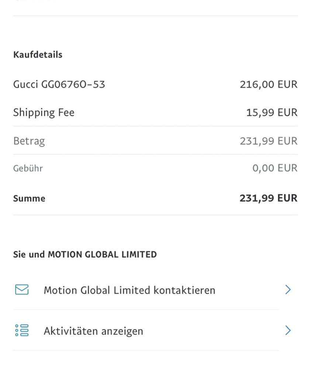Tap the Betrag row label
Image resolution: width=311 pixels, height=369 pixels.
click(x=29, y=141)
